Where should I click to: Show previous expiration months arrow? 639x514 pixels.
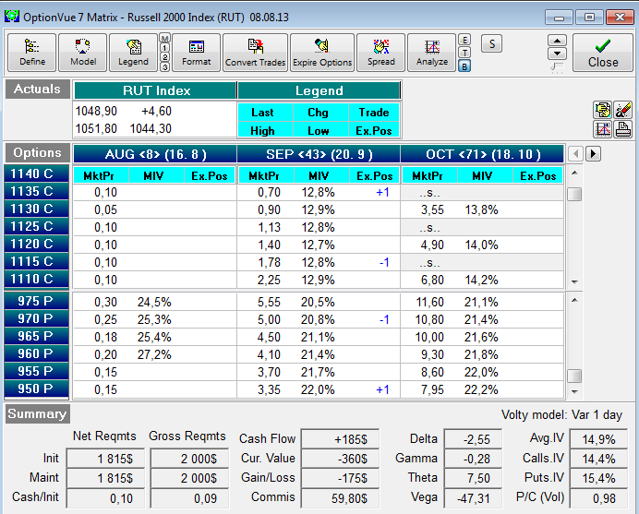575,153
